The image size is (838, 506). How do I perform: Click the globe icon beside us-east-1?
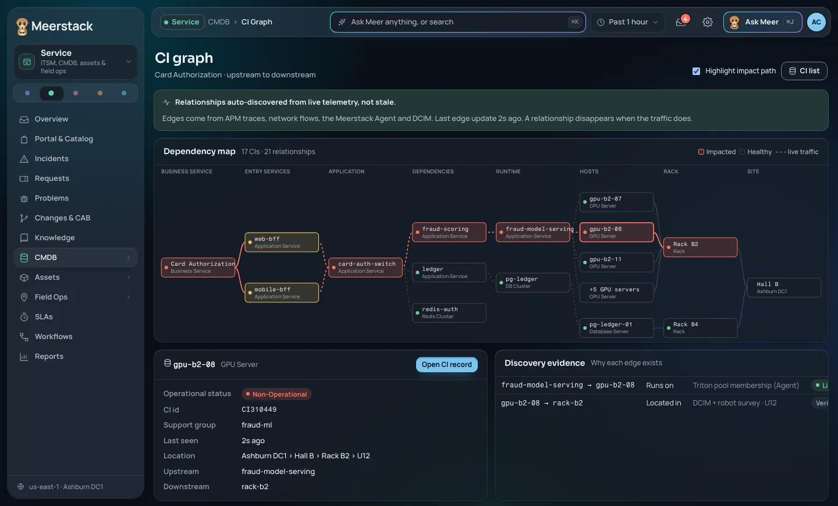pos(21,487)
